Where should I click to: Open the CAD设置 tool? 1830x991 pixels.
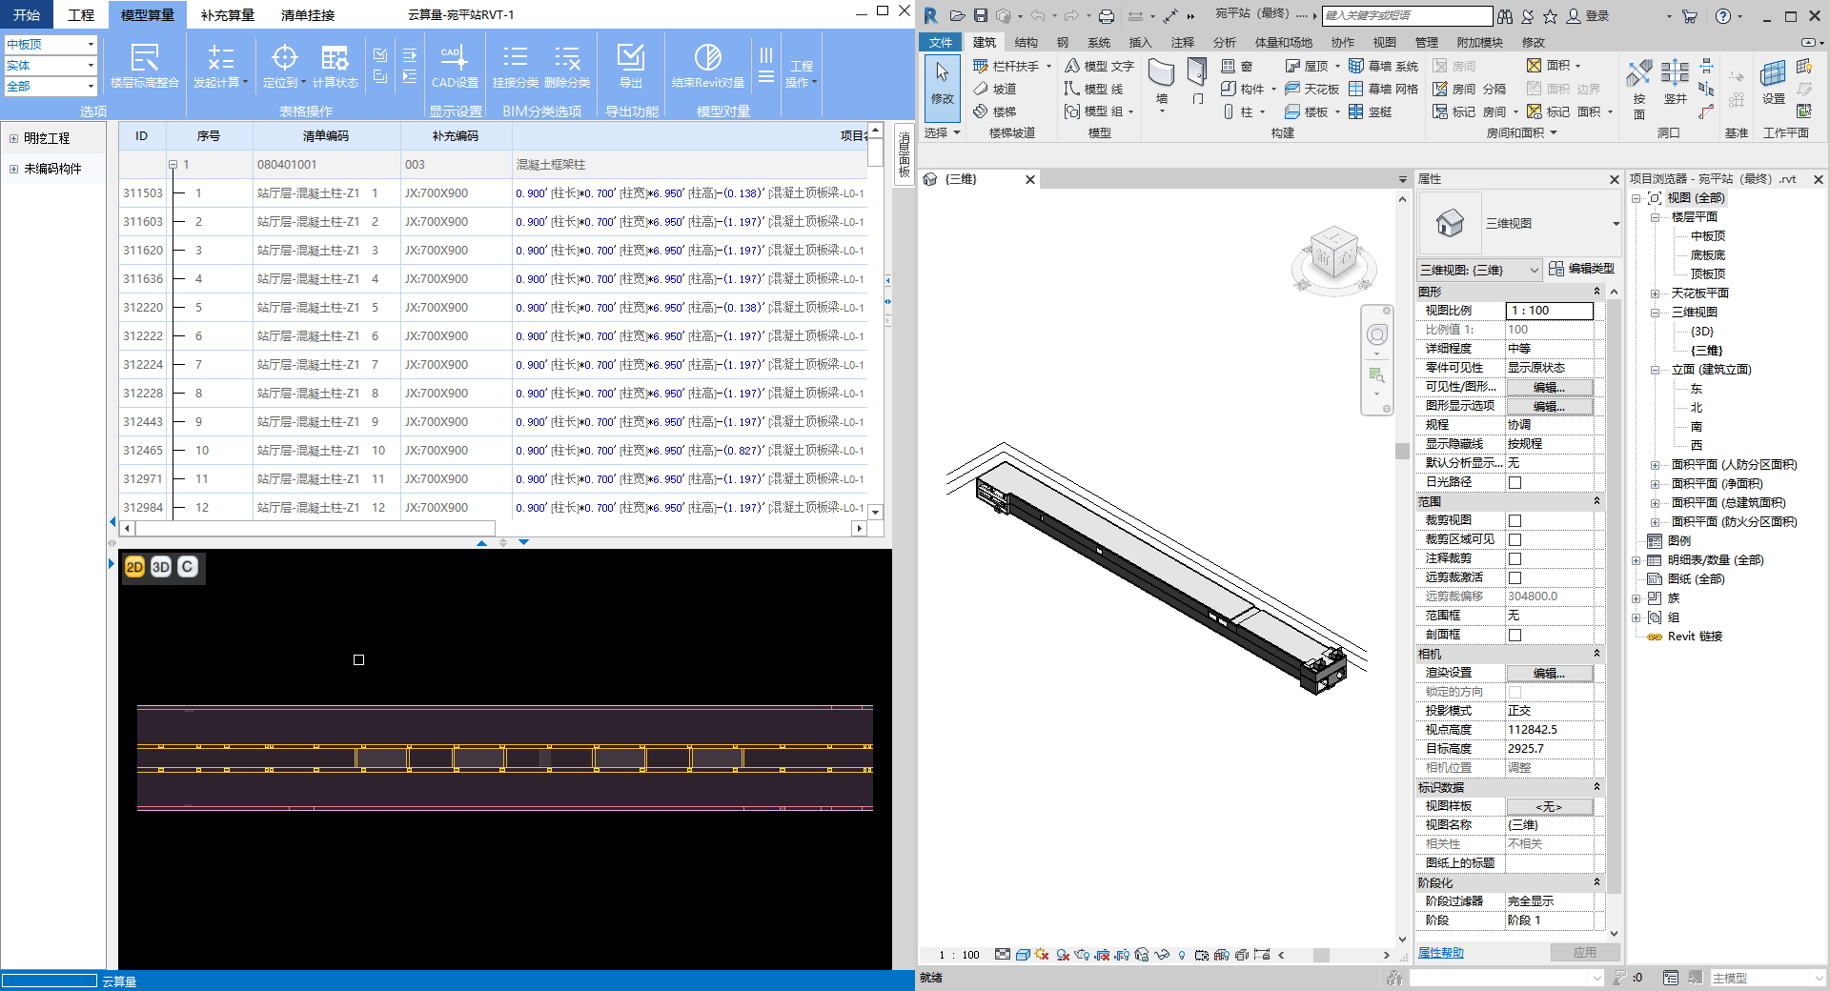455,59
